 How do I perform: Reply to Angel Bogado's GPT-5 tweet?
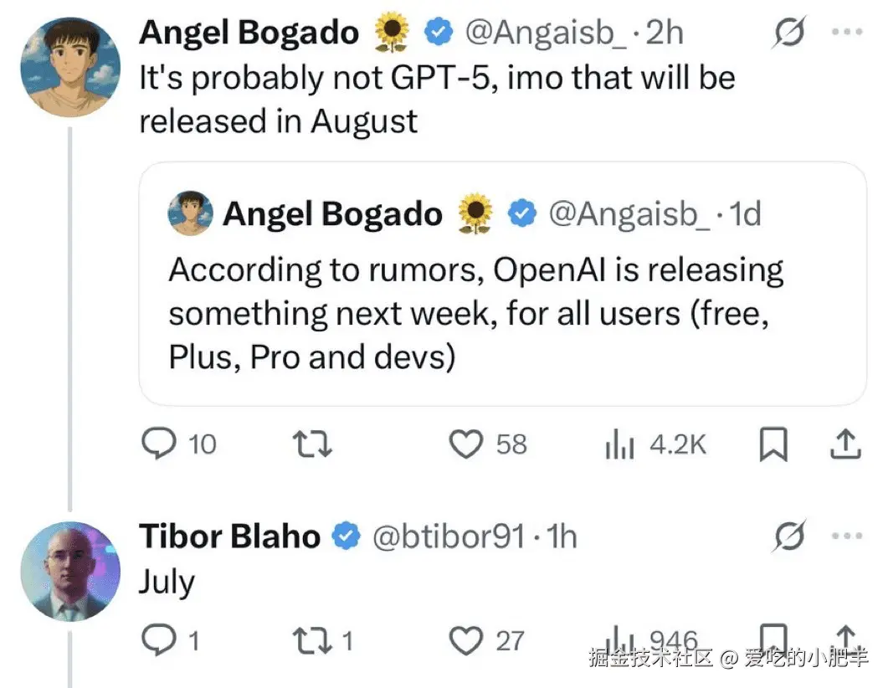tap(157, 444)
